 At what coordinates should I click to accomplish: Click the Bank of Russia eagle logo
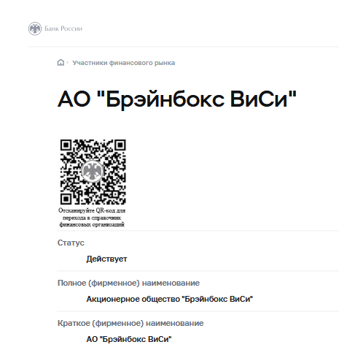click(35, 28)
